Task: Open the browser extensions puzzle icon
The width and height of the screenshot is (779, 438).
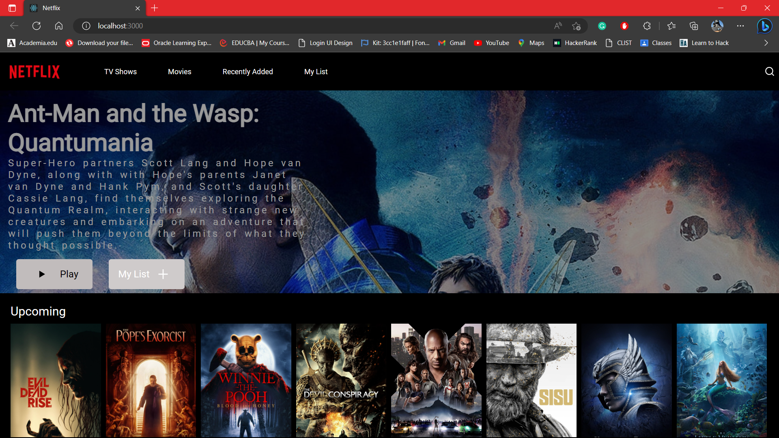Action: pos(647,26)
